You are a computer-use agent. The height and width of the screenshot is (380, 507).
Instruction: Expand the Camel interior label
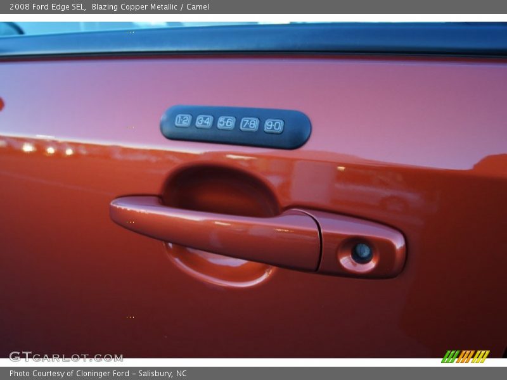pos(200,8)
